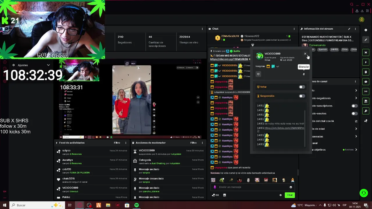372x209 pixels.
Task: Open the chat con IA external link icon
Action: tap(356, 121)
